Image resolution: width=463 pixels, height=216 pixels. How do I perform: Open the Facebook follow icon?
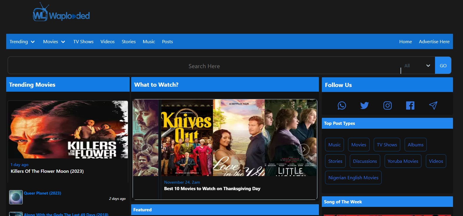[x=410, y=106]
